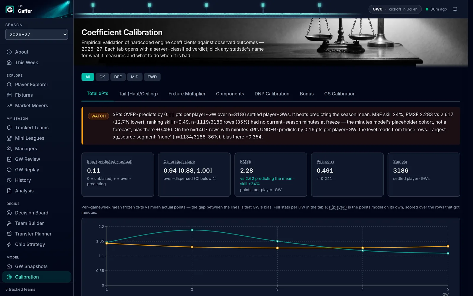Click the monitor display icon in header
The height and width of the screenshot is (296, 473).
tap(455, 9)
